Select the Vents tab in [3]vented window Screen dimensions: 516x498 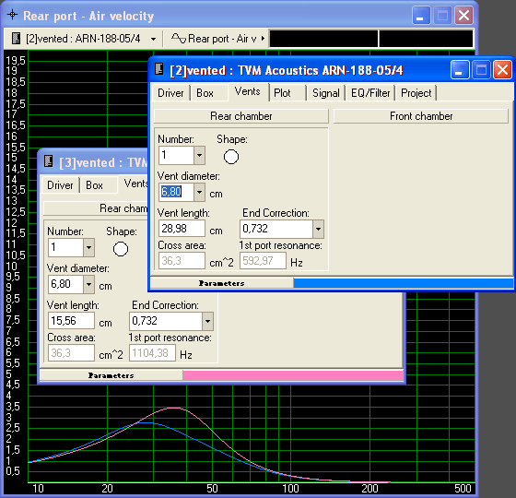tap(134, 184)
